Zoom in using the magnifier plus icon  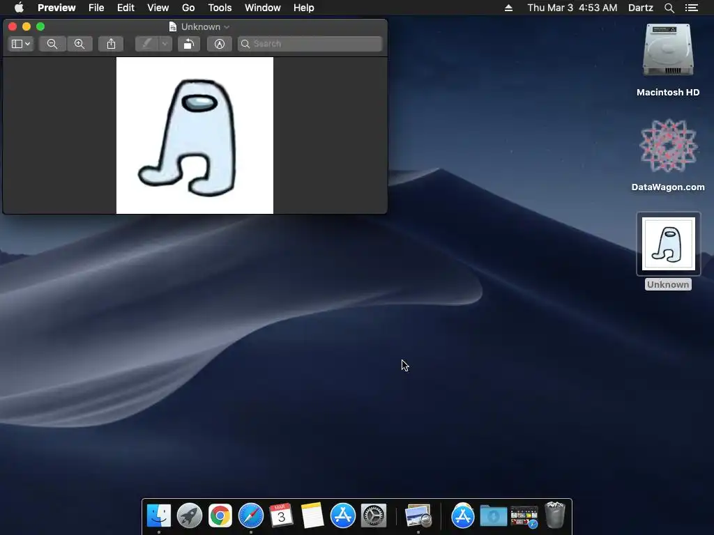pyautogui.click(x=79, y=44)
